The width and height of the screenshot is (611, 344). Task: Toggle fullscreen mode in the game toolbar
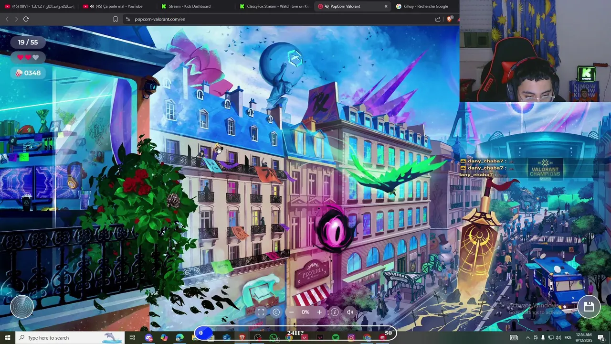[x=261, y=312]
